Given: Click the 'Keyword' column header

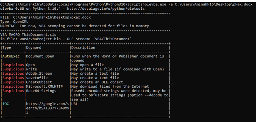Looking at the screenshot, I should (x=34, y=48).
